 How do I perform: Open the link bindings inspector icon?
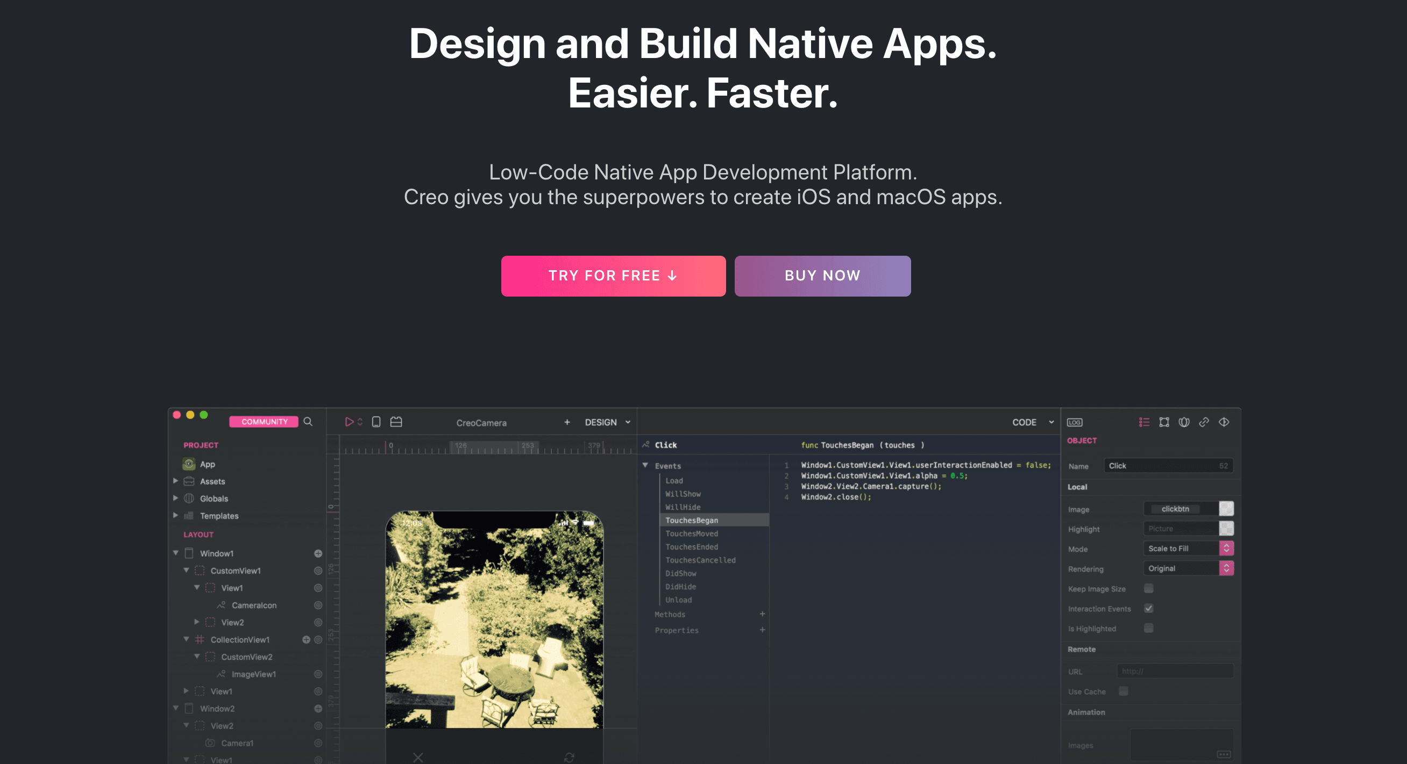(x=1204, y=422)
